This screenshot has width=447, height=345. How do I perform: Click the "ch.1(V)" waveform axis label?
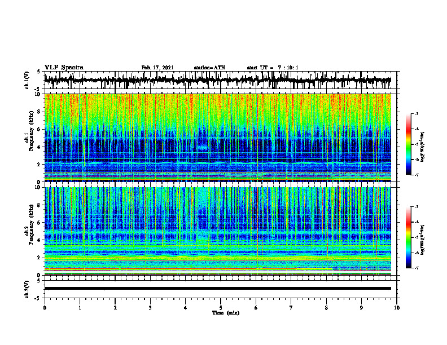click(x=27, y=80)
